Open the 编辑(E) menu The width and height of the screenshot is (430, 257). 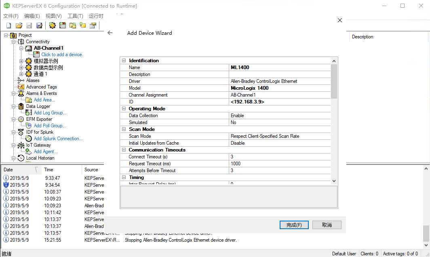(x=32, y=16)
